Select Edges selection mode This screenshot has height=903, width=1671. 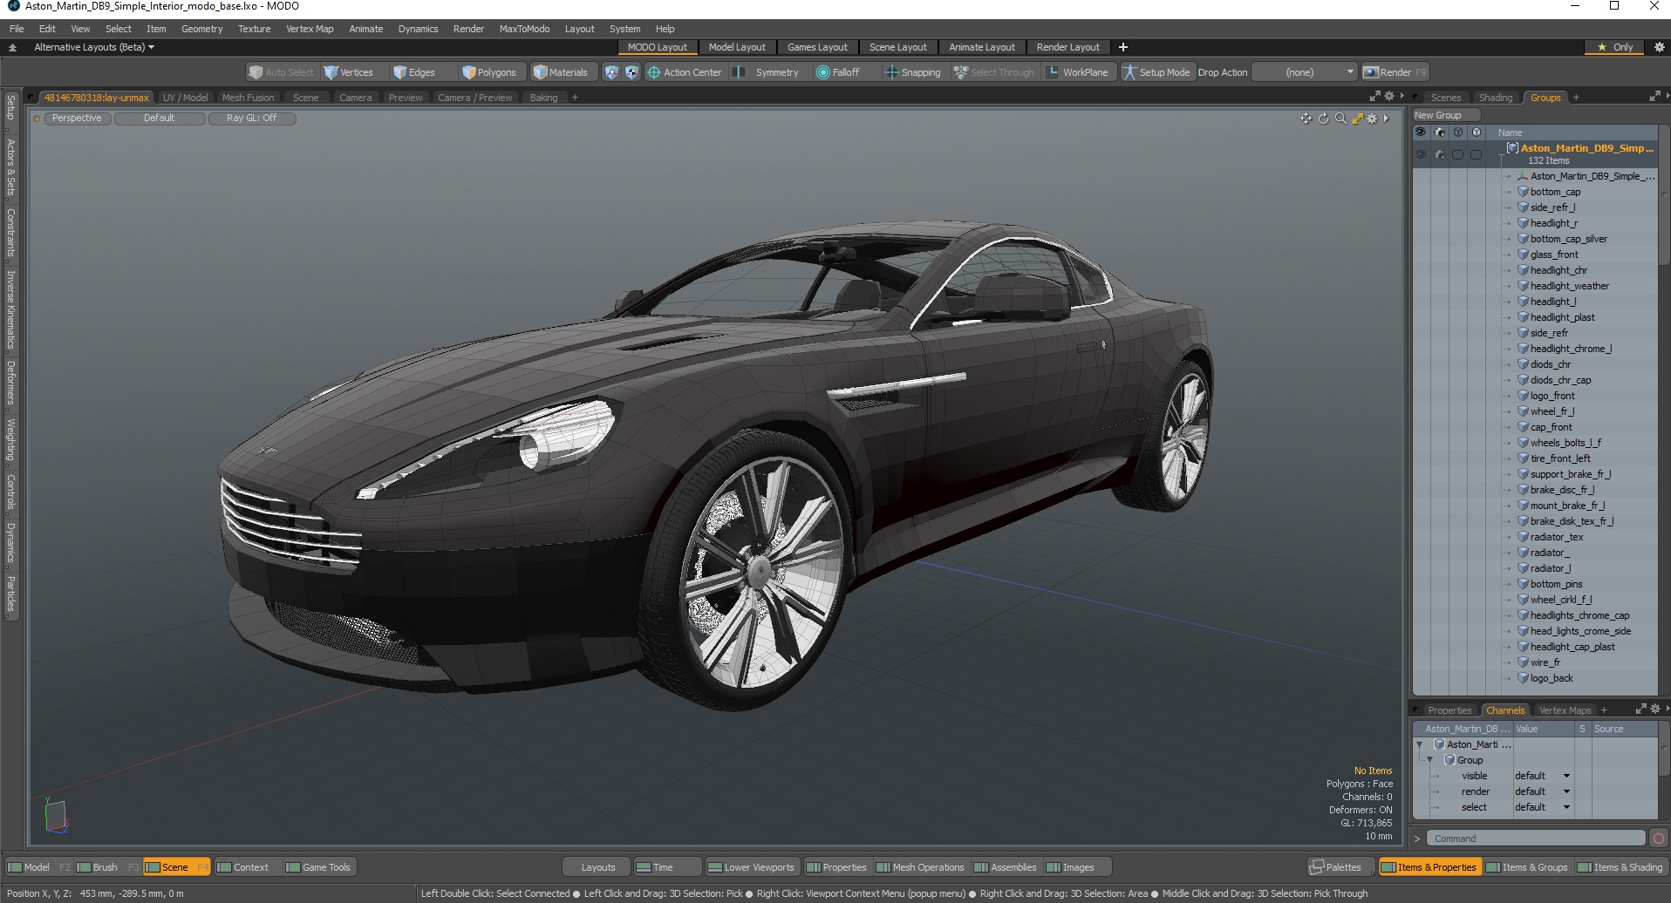click(414, 72)
